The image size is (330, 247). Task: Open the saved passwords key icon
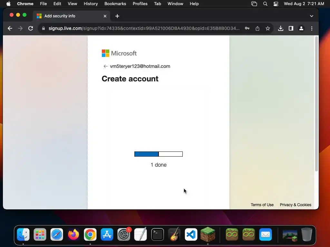coord(247,28)
